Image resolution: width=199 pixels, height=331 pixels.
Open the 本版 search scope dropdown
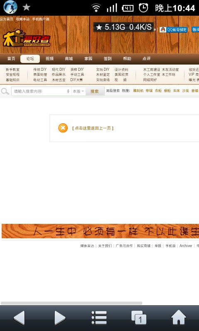[78, 91]
